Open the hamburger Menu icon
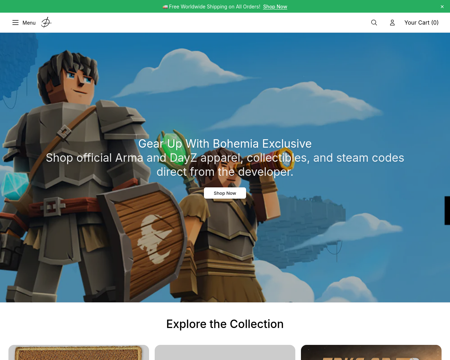Viewport: 450px width, 360px height. tap(15, 22)
